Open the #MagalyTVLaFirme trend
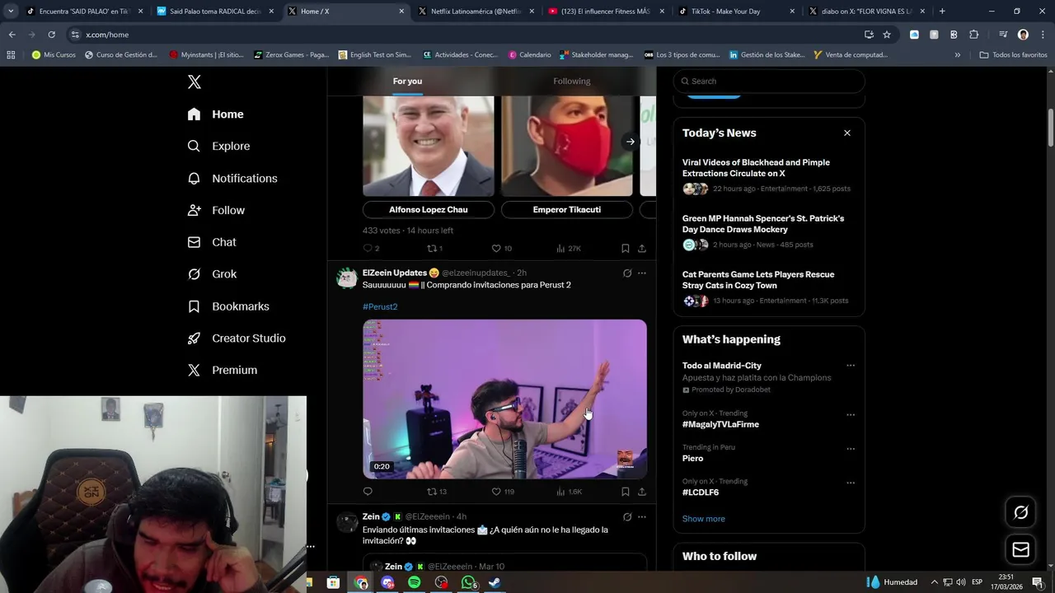Viewport: 1055px width, 593px height. click(x=720, y=424)
